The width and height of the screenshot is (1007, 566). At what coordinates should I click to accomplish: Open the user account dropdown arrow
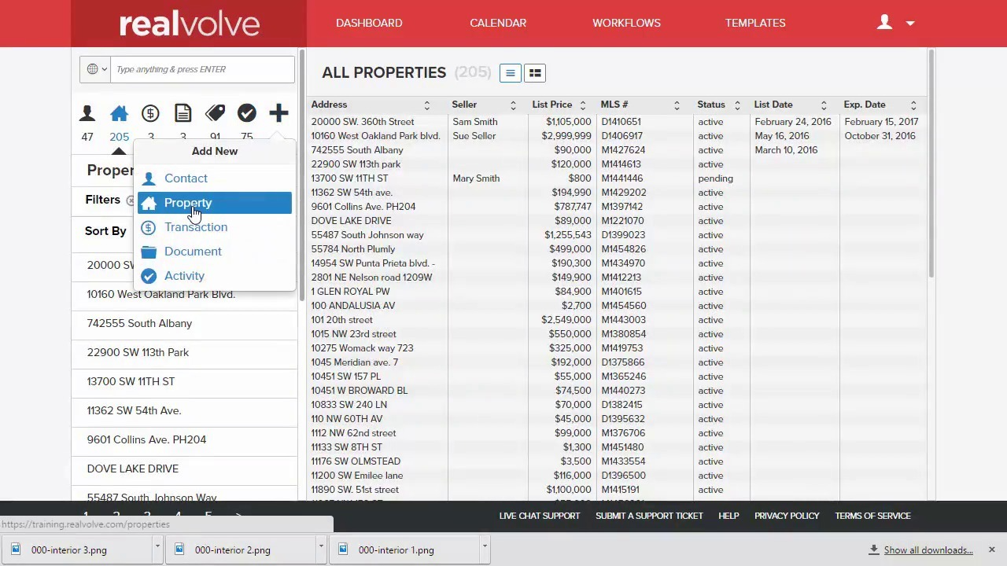(x=910, y=24)
